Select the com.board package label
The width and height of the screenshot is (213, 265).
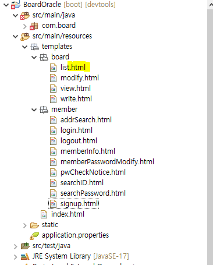click(x=59, y=26)
